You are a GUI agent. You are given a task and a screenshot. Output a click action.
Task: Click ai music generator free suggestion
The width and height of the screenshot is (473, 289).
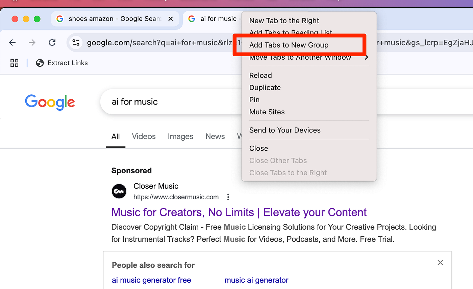(151, 280)
